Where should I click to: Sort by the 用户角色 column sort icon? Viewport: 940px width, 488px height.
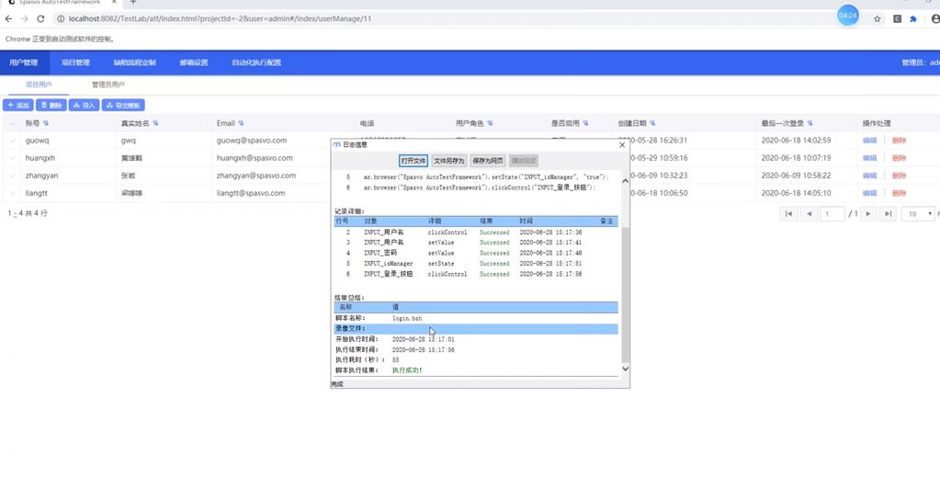click(x=490, y=123)
